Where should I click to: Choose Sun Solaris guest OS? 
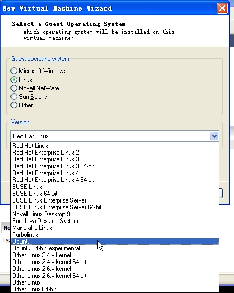click(14, 97)
